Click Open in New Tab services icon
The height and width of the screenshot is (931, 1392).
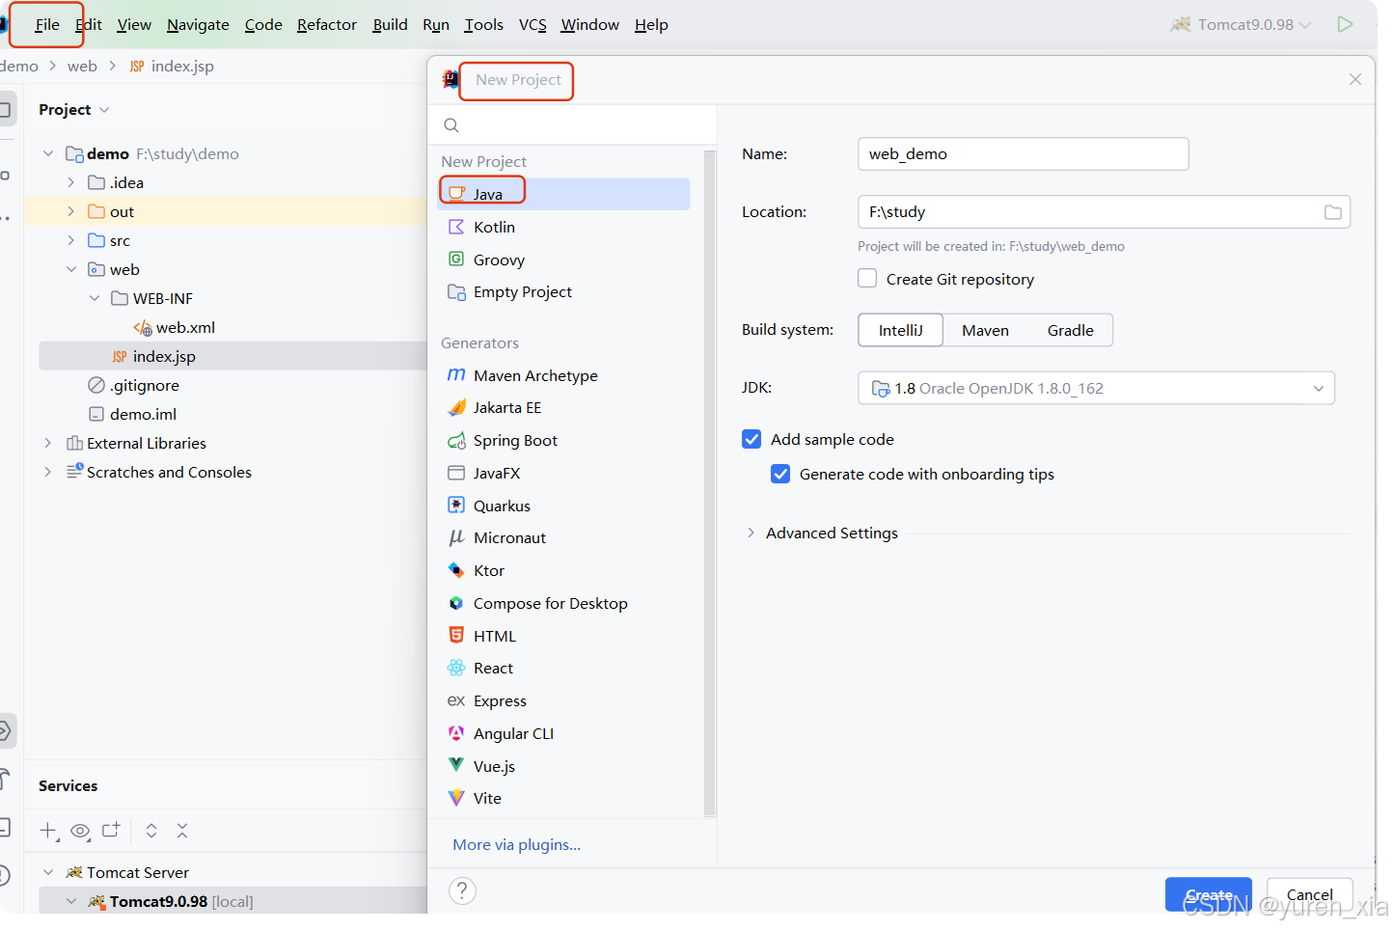tap(112, 830)
